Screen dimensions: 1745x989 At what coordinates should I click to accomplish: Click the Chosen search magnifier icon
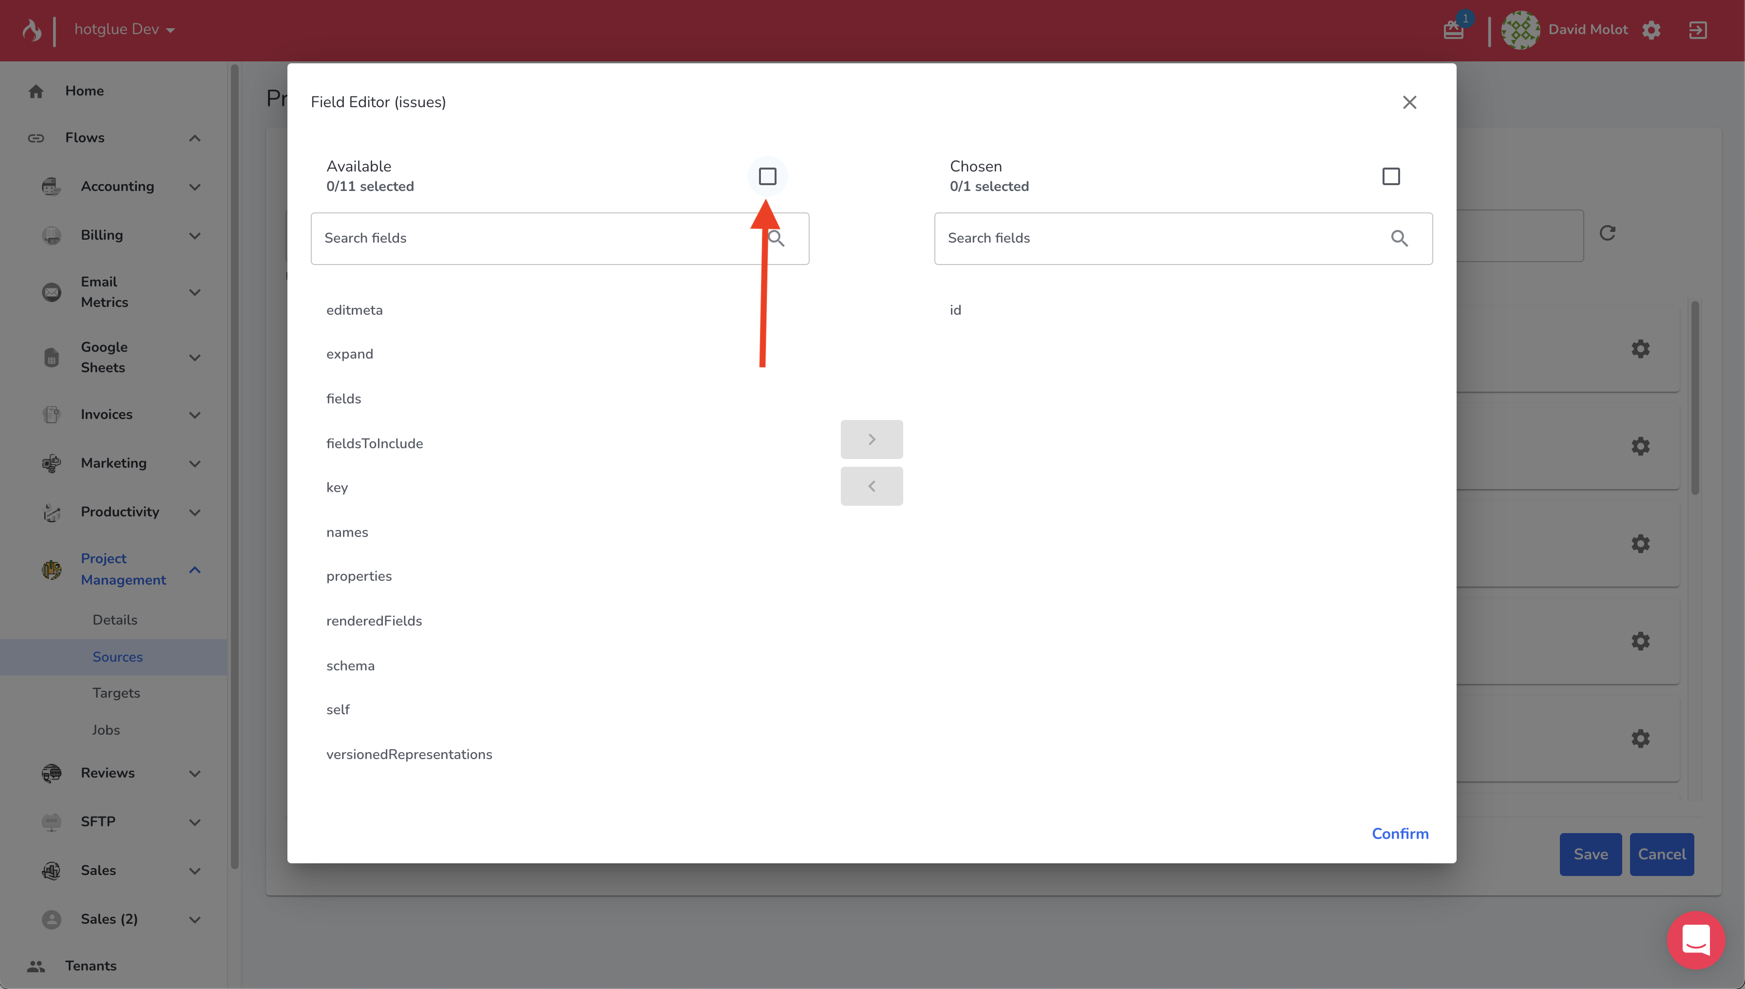pyautogui.click(x=1399, y=238)
